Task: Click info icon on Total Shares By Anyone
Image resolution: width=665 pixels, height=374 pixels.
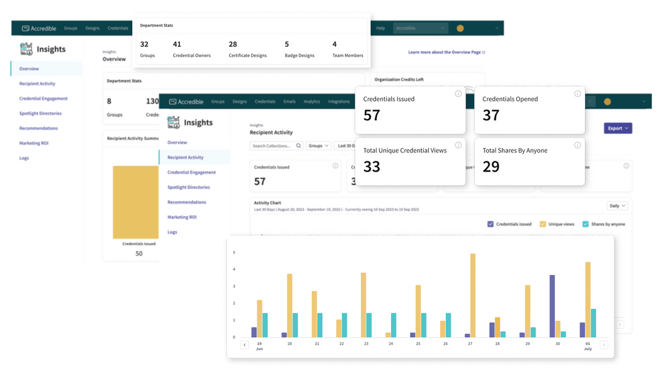Action: coord(577,145)
